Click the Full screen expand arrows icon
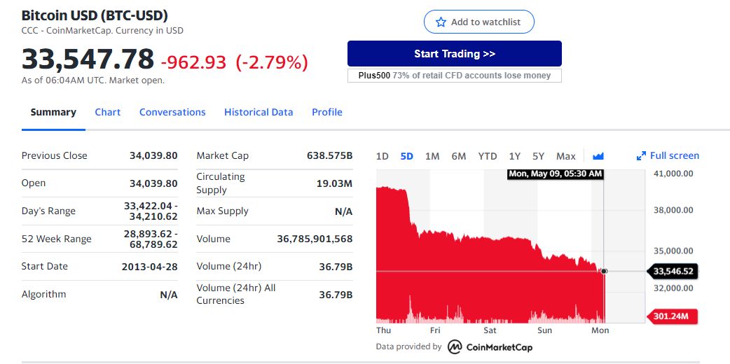The image size is (730, 364). [641, 156]
